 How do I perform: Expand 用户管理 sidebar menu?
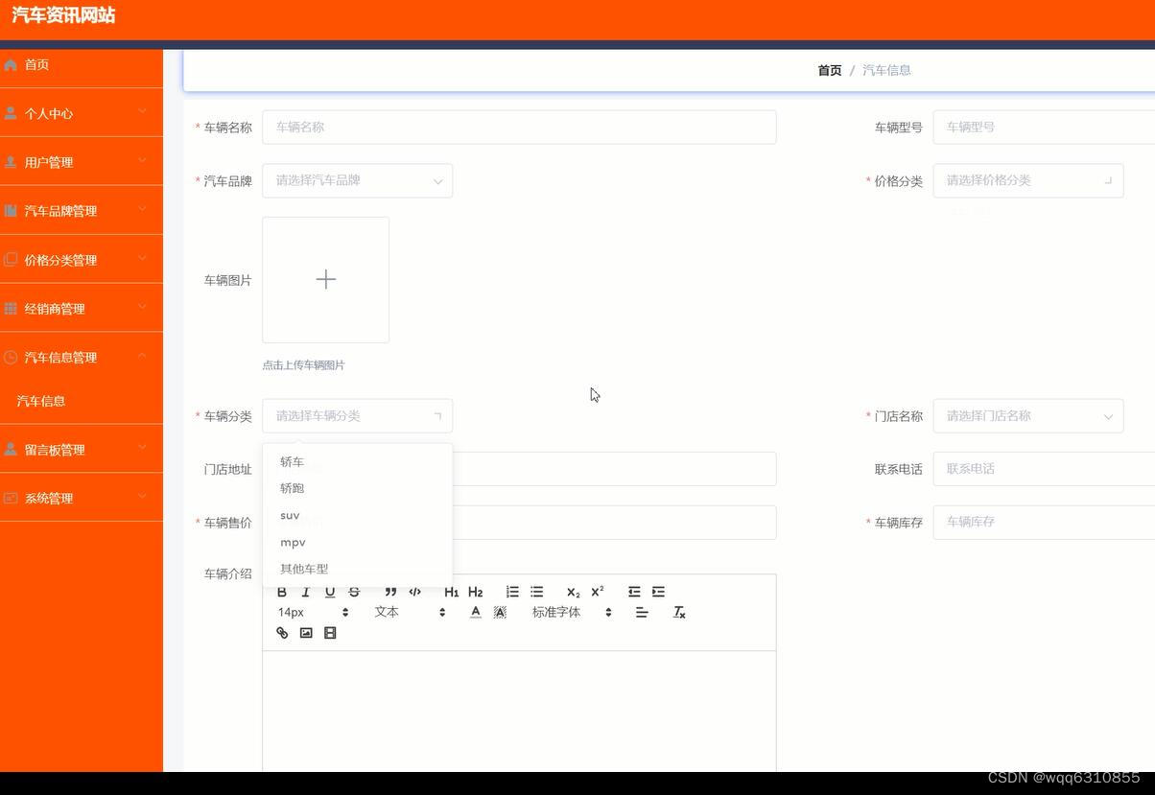82,162
